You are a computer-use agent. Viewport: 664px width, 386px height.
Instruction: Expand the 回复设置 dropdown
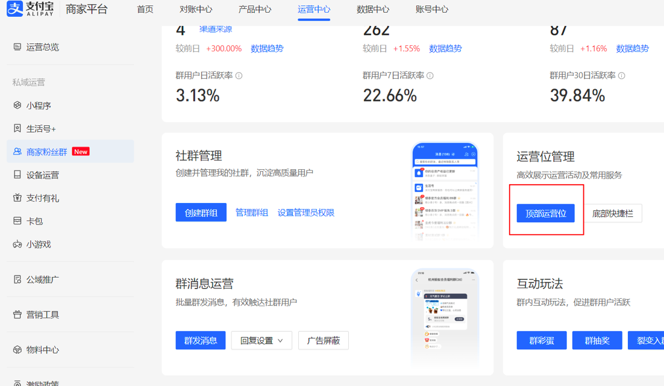[262, 340]
